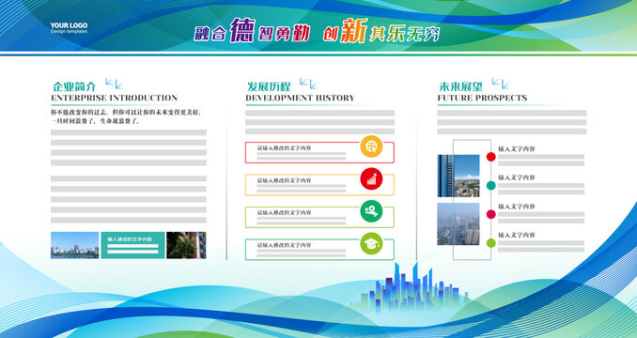637x338 pixels.
Task: Select the teal timeline dot
Action: [491, 186]
